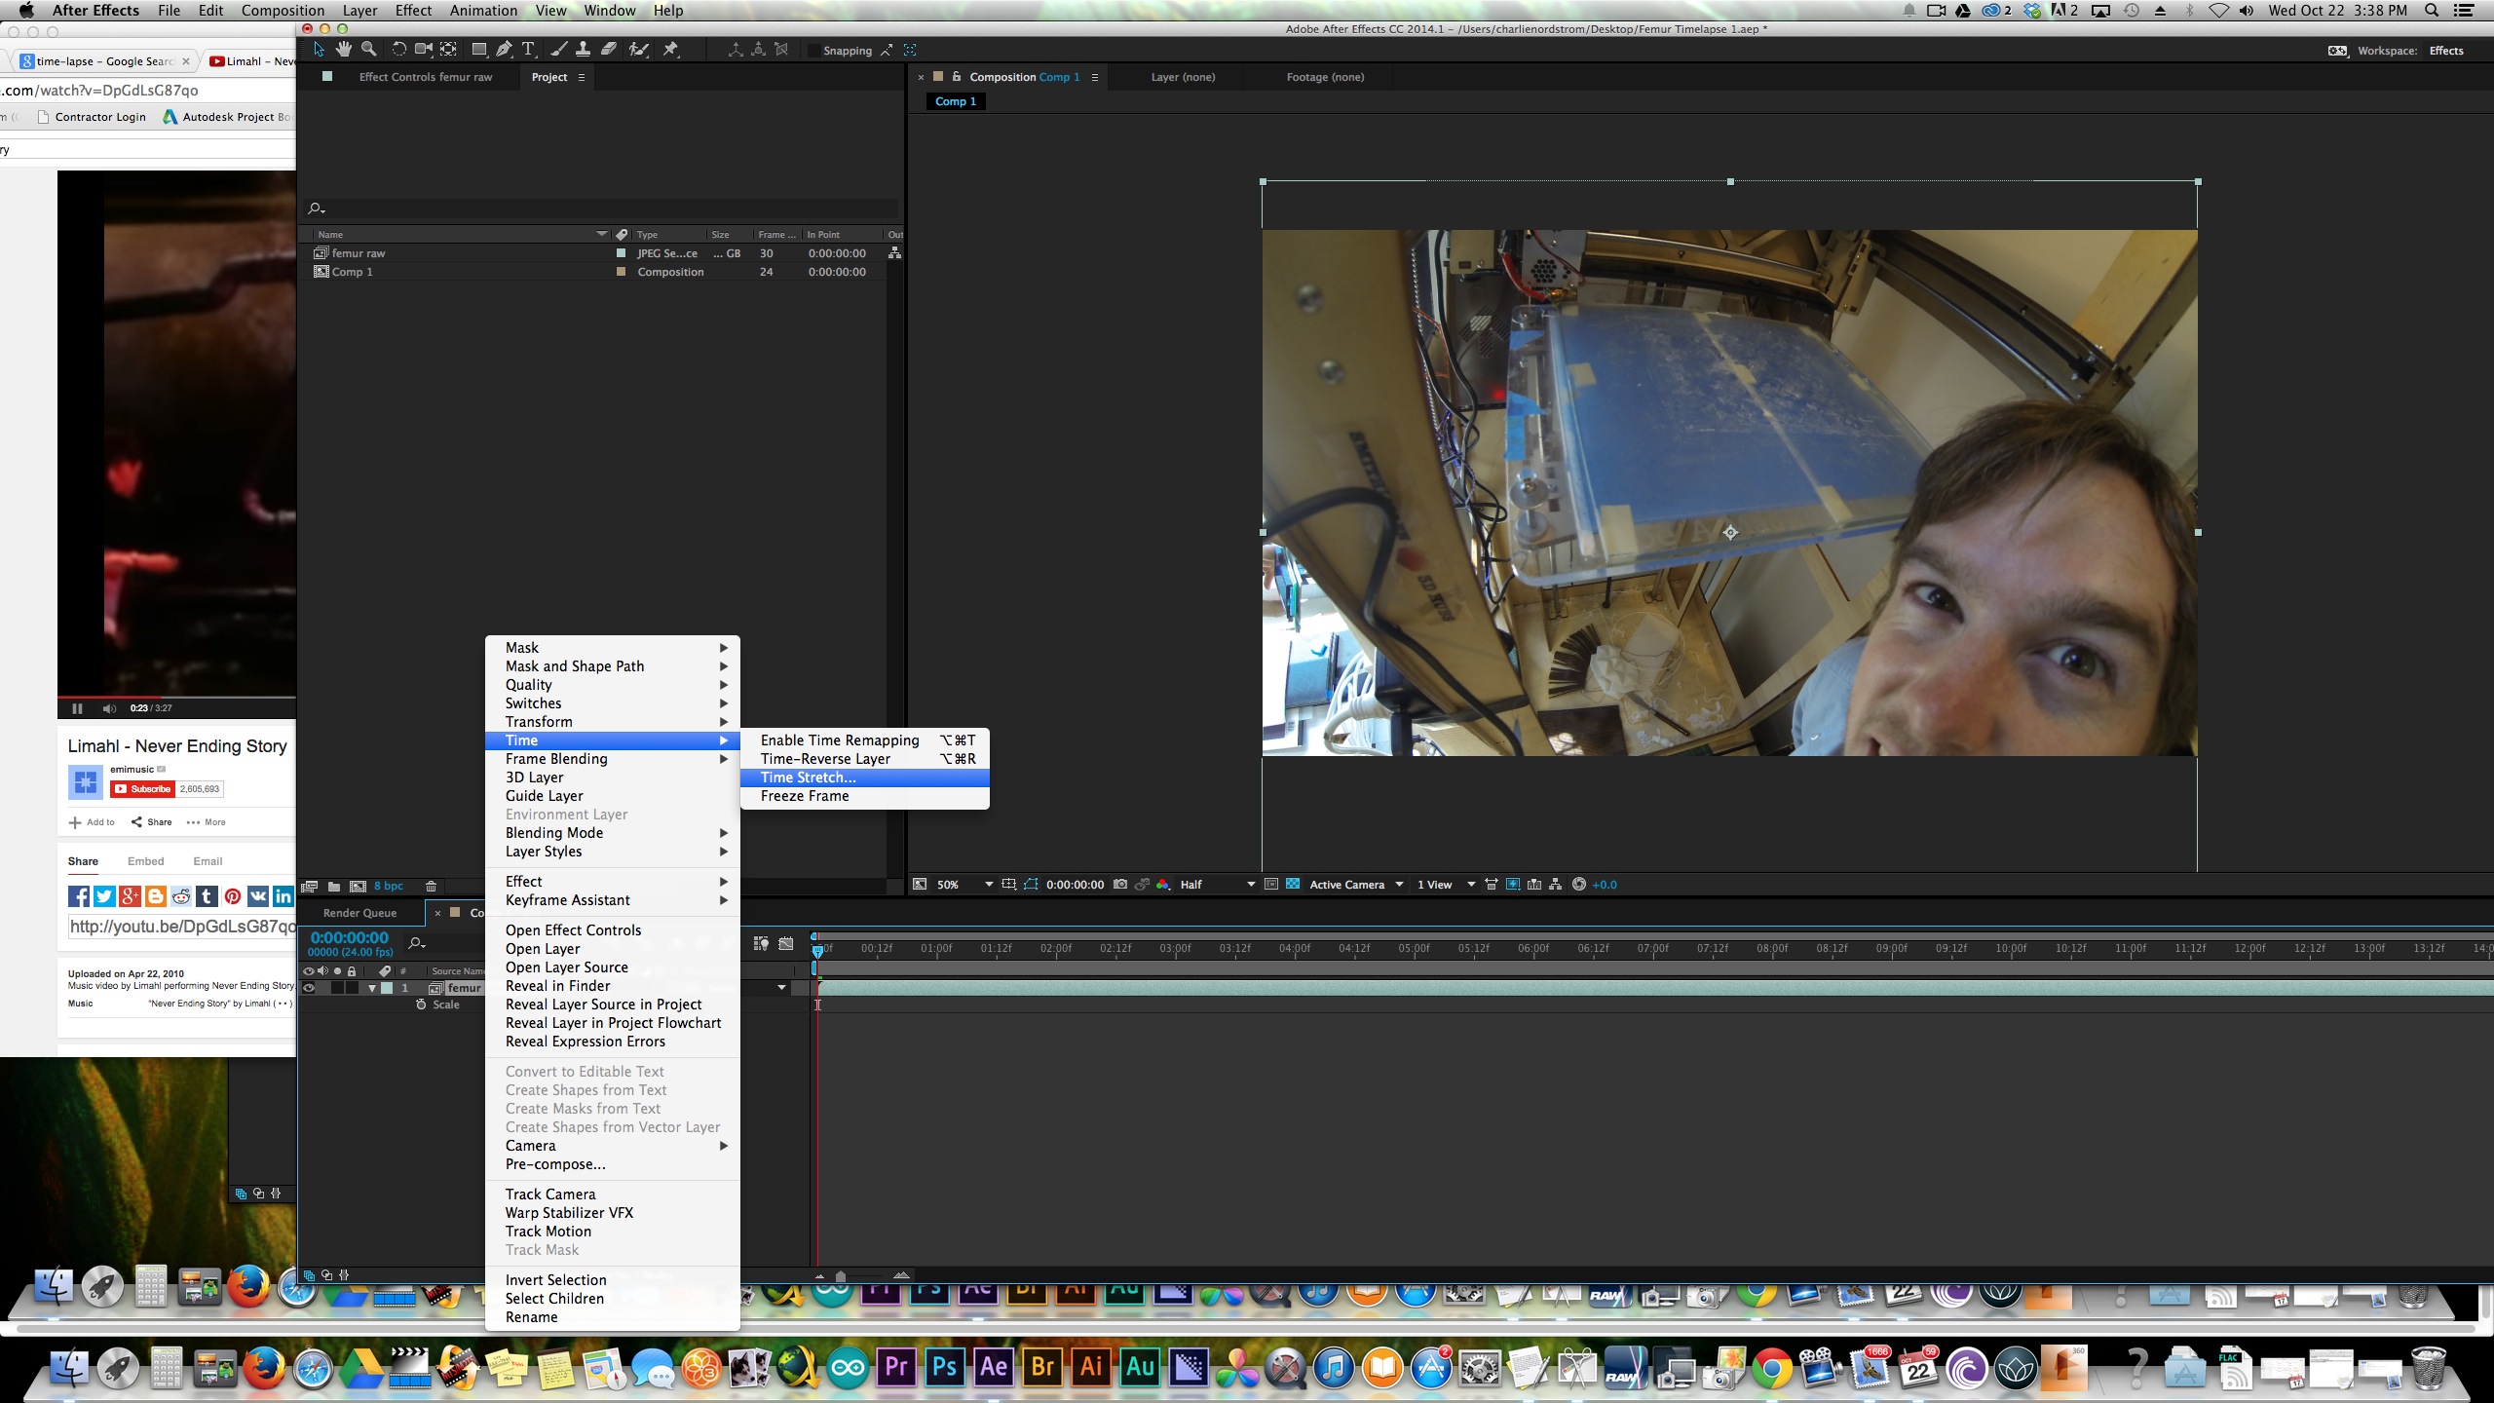This screenshot has width=2494, height=1403.
Task: Click the Share link under the video
Action: 152,822
